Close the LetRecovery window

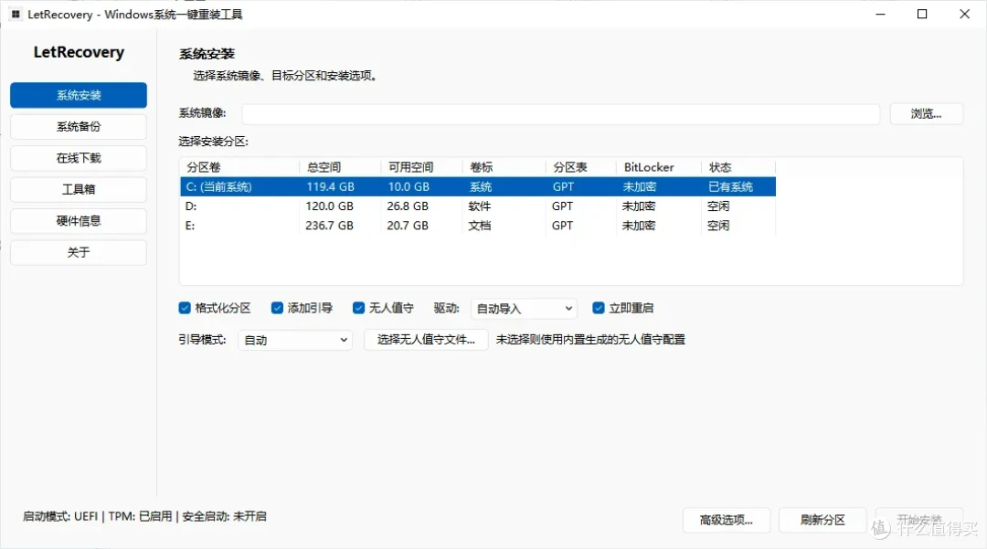coord(964,14)
